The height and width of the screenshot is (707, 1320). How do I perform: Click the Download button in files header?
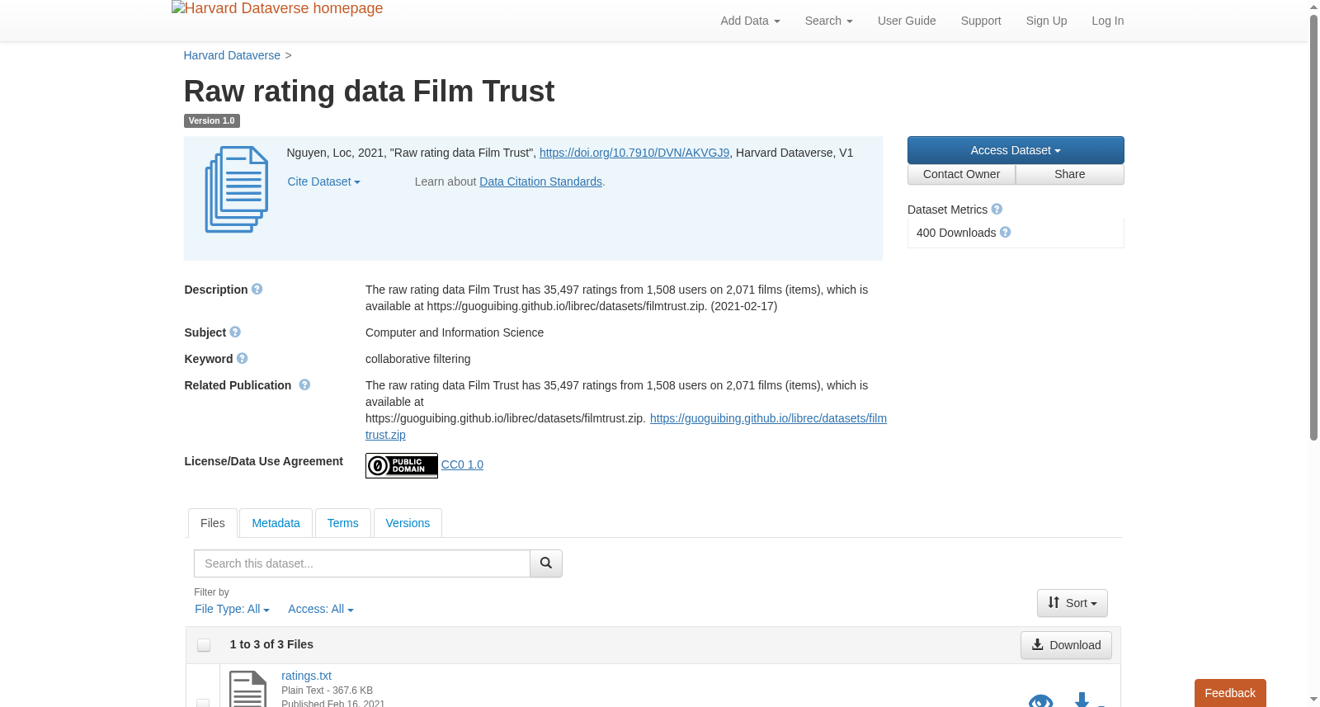(1066, 645)
